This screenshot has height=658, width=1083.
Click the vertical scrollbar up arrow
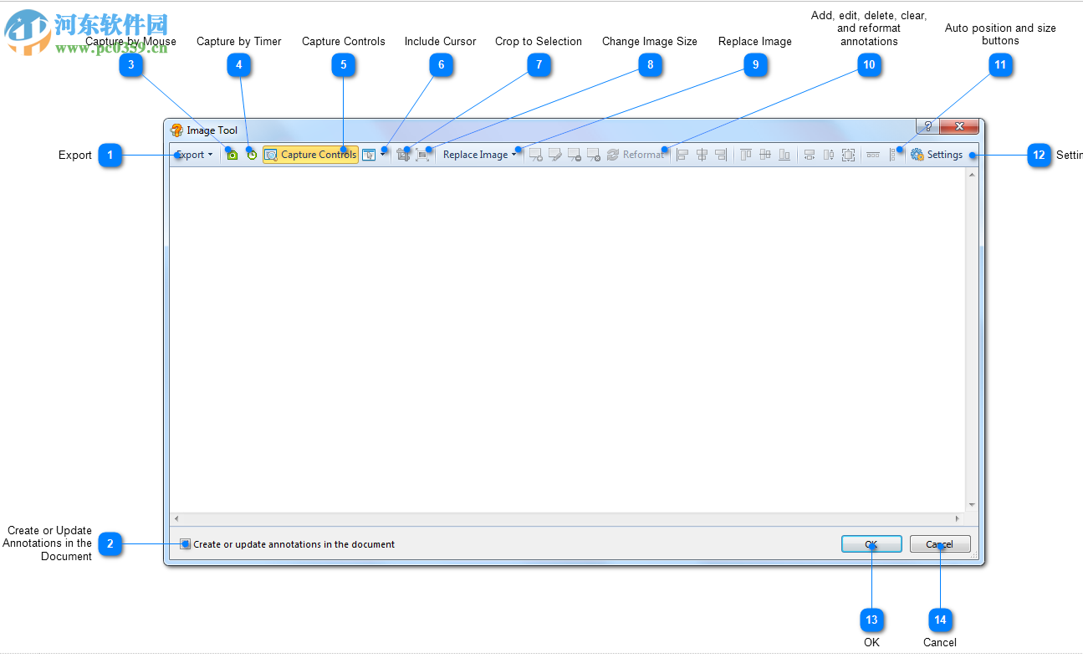(972, 174)
